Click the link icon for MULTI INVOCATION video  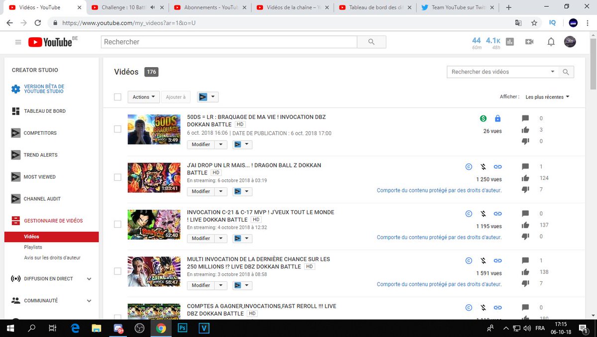tap(497, 260)
